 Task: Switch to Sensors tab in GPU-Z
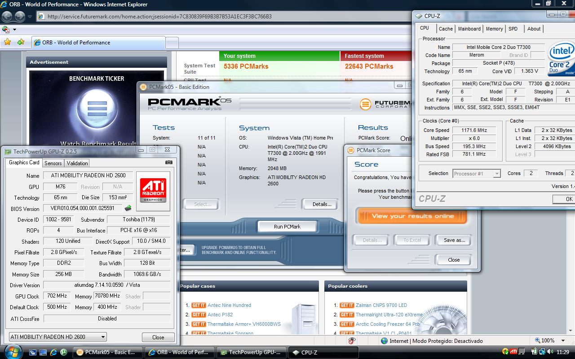(x=53, y=163)
